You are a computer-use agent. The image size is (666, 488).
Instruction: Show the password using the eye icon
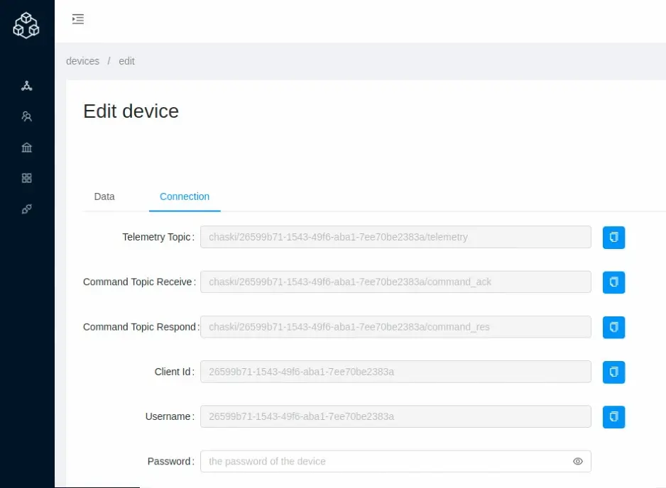pos(578,462)
